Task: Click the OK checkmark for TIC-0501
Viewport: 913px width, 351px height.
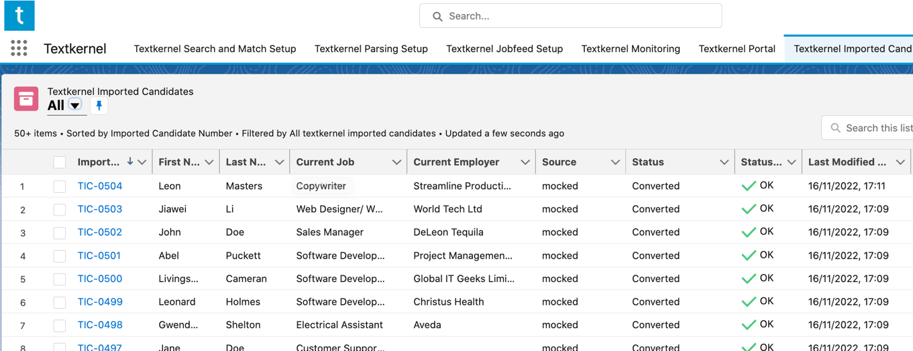Action: click(749, 255)
